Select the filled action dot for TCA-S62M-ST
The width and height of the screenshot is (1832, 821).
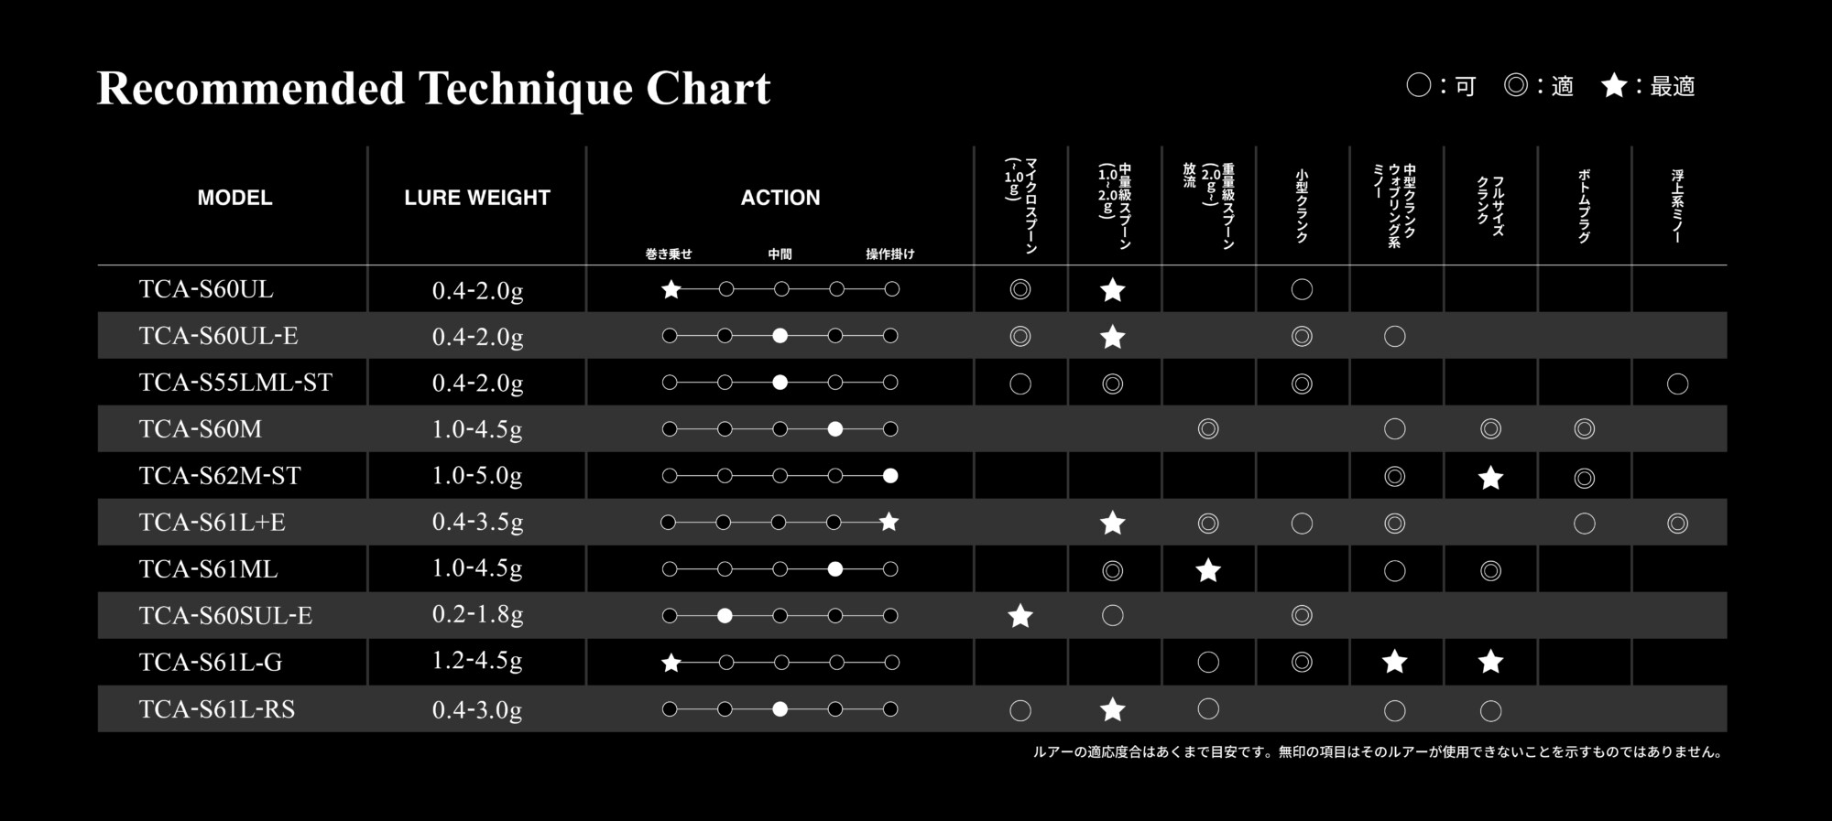(x=890, y=476)
